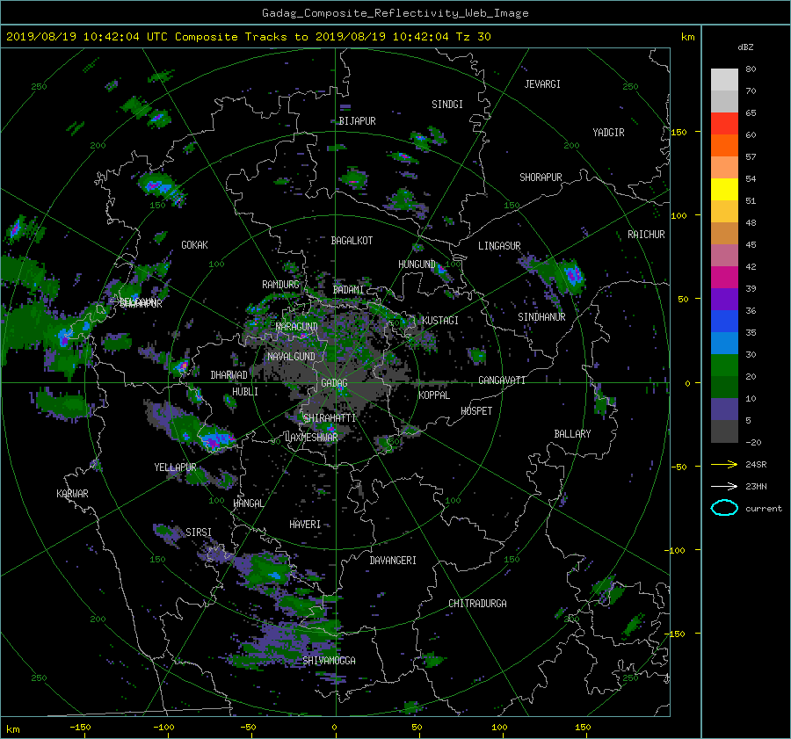Viewport: 791px width, 739px height.
Task: Click the 23MN white arrow legend icon
Action: [724, 486]
